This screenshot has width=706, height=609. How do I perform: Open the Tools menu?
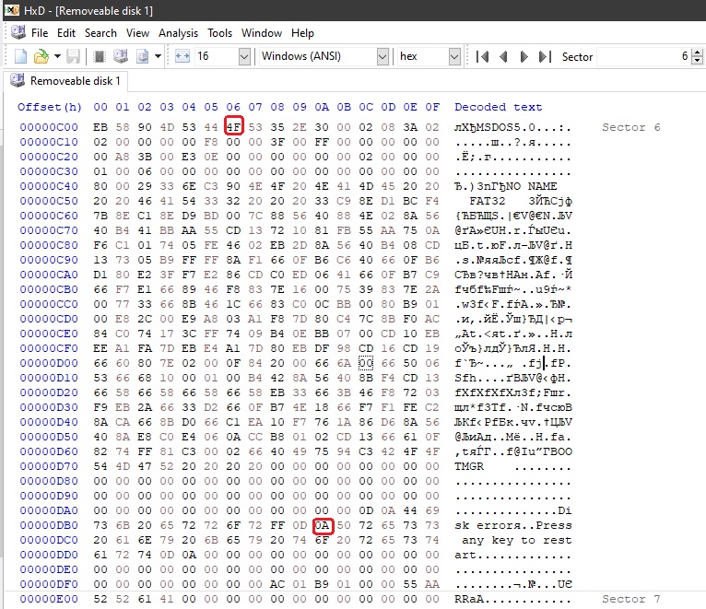(219, 32)
